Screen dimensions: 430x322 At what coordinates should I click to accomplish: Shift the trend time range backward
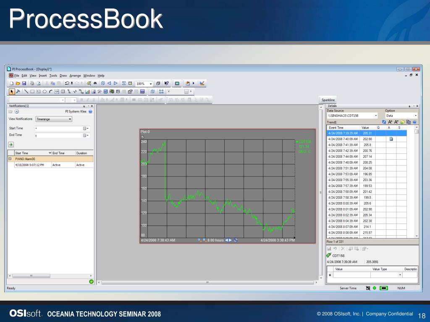pos(226,240)
